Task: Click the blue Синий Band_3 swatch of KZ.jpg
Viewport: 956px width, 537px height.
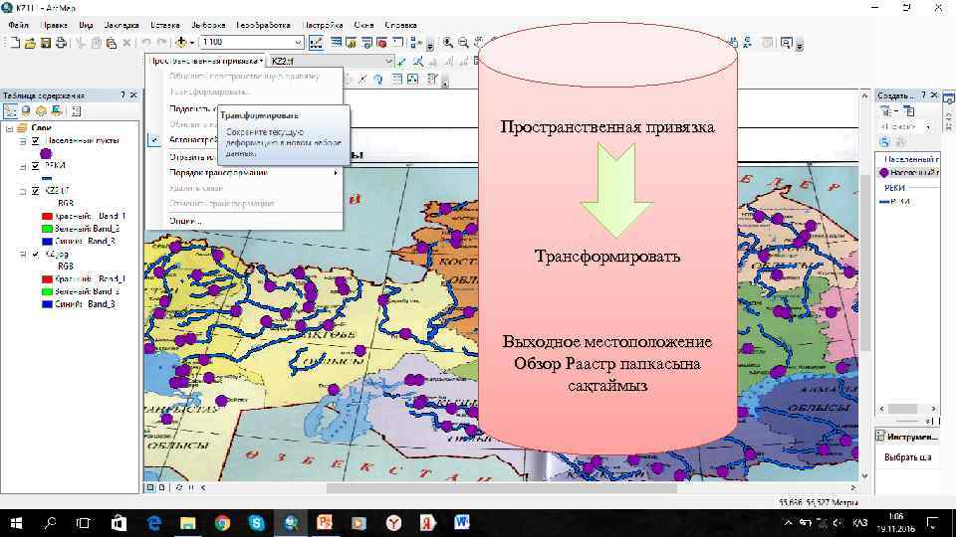Action: (47, 304)
